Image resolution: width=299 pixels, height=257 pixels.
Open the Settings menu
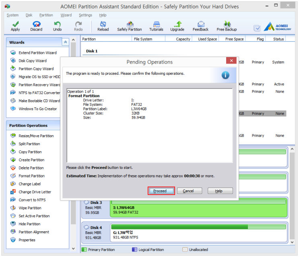(x=85, y=15)
